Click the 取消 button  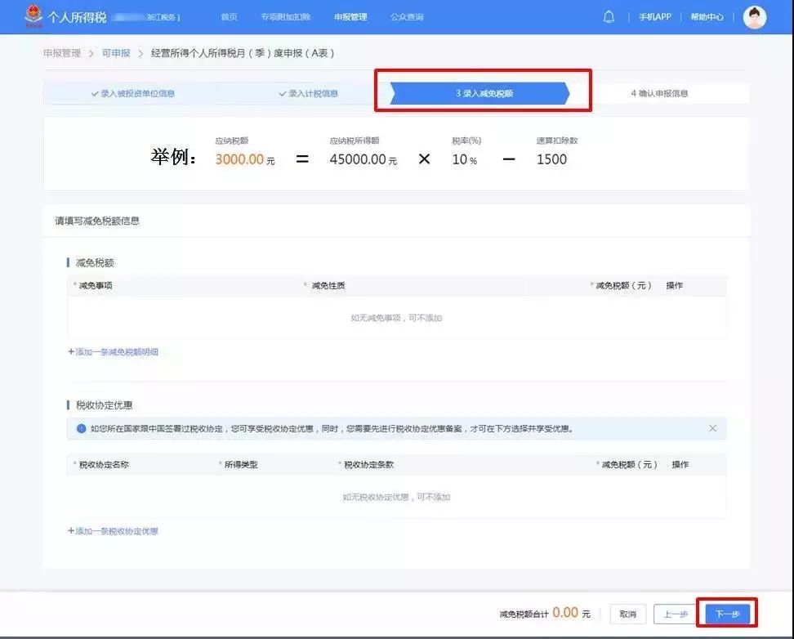[627, 613]
